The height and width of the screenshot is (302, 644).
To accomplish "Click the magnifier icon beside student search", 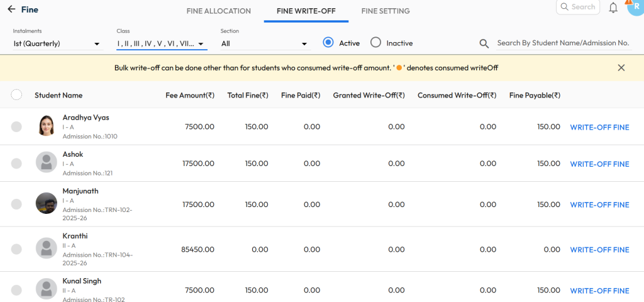I will (x=484, y=43).
